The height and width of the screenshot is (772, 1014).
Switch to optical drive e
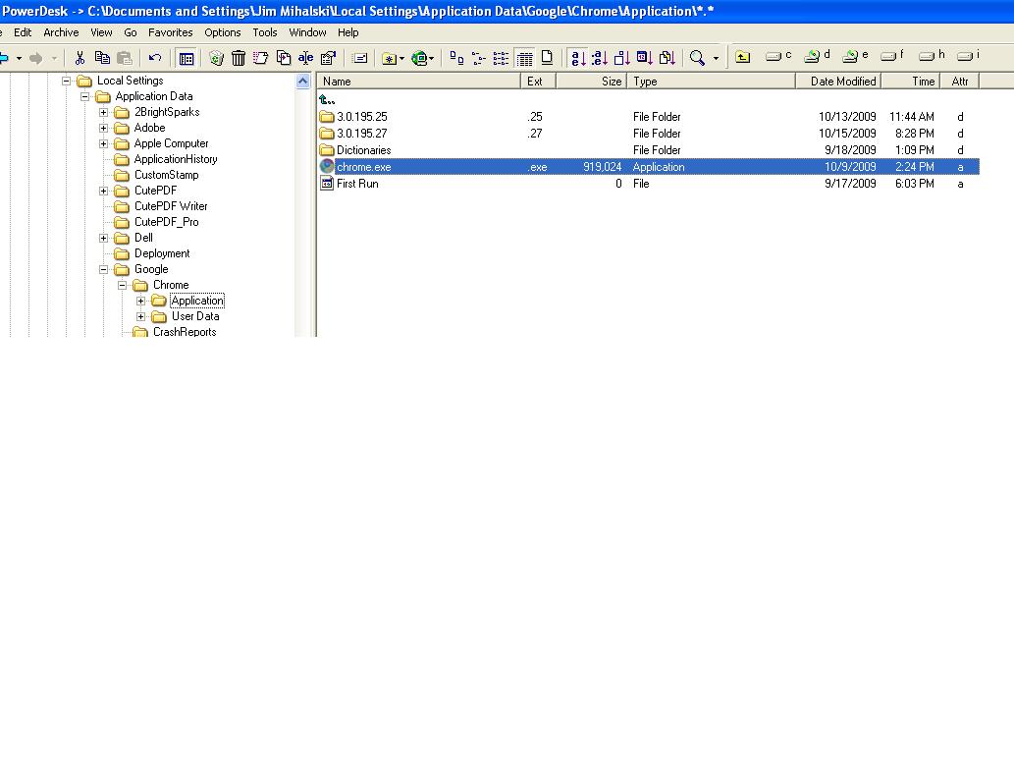coord(855,56)
